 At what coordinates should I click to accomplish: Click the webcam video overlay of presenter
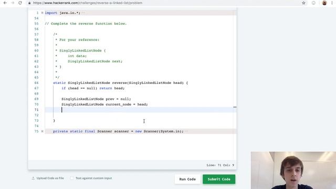[293, 170]
